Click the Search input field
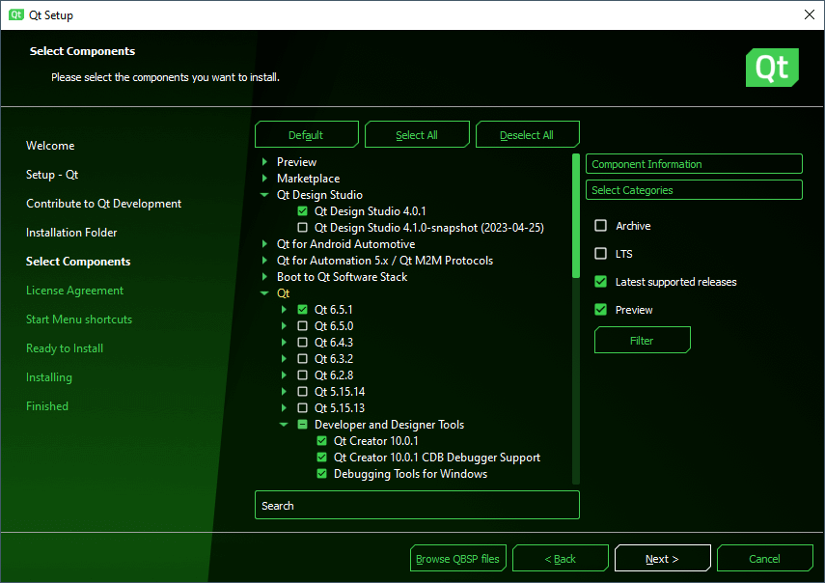Screen dimensions: 825x583 [x=417, y=506]
